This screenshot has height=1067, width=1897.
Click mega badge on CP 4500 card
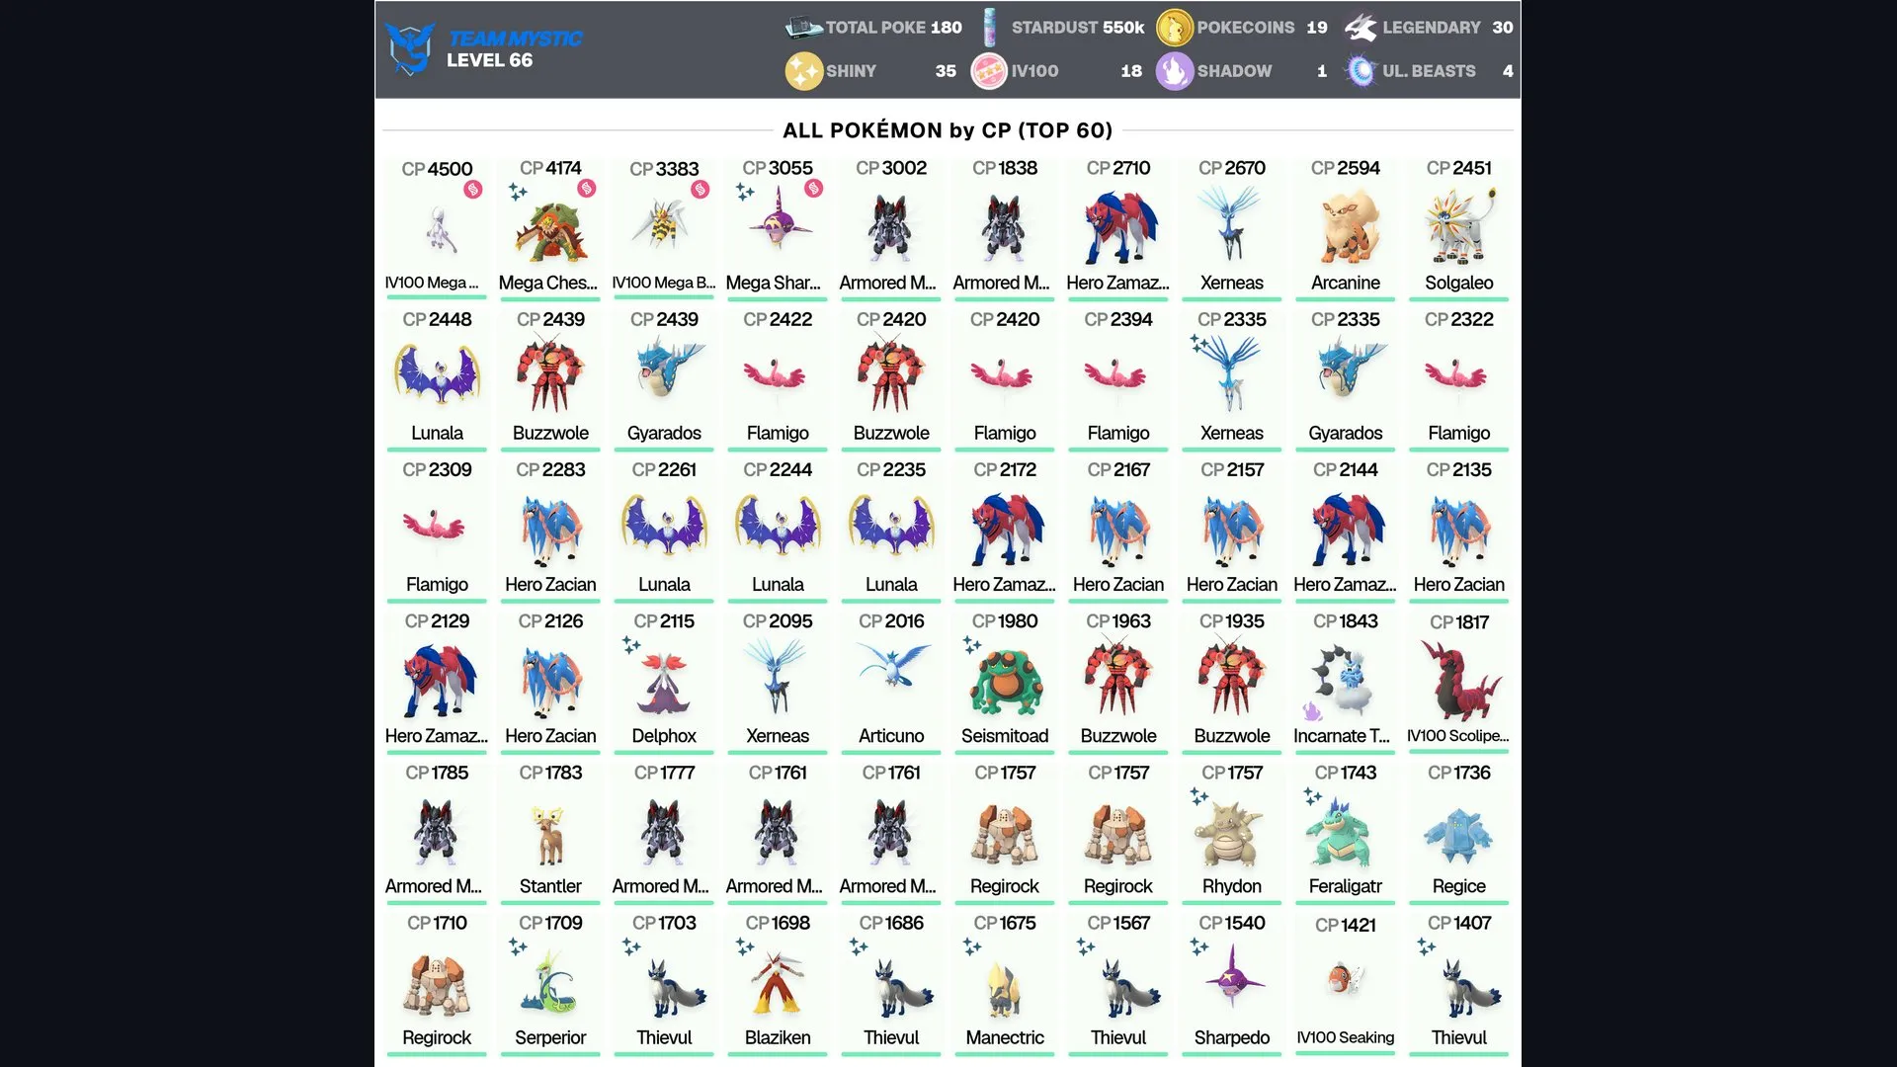tap(473, 189)
